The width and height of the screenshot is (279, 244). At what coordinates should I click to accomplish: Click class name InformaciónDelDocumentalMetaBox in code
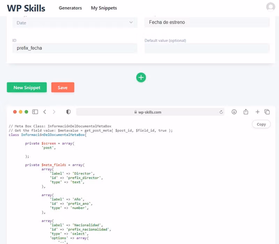53,135
